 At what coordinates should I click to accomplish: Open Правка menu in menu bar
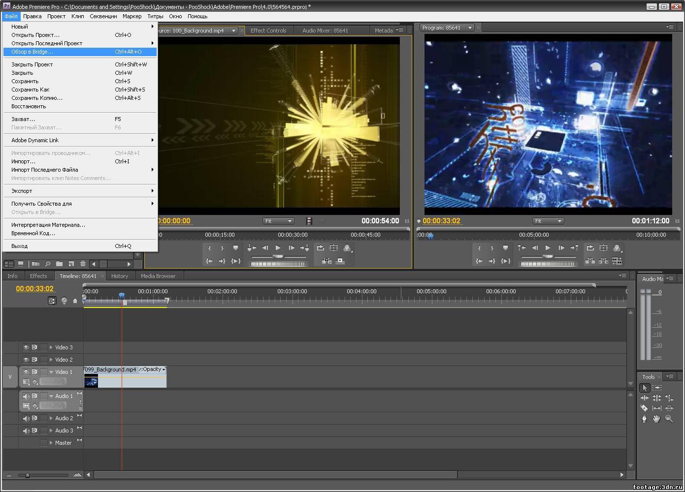tap(33, 16)
